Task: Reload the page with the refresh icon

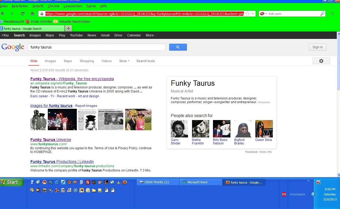Action: click(x=23, y=14)
